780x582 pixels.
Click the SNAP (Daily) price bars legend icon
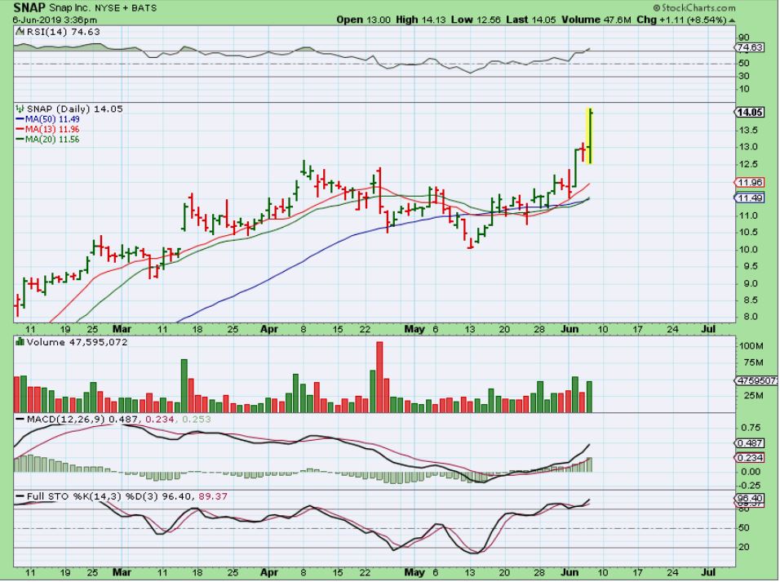point(20,109)
